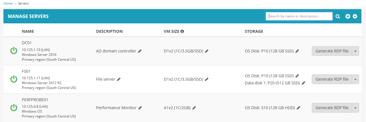This screenshot has width=366, height=122.
Task: Toggle power for DC01 server
Action: click(x=14, y=51)
